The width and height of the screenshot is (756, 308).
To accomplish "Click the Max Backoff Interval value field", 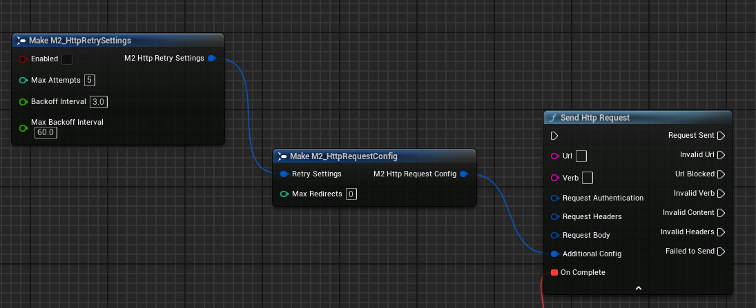I will pyautogui.click(x=46, y=132).
